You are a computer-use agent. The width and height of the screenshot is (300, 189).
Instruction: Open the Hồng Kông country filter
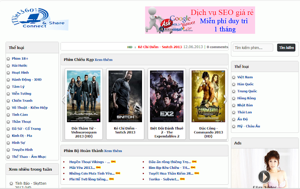click(247, 98)
